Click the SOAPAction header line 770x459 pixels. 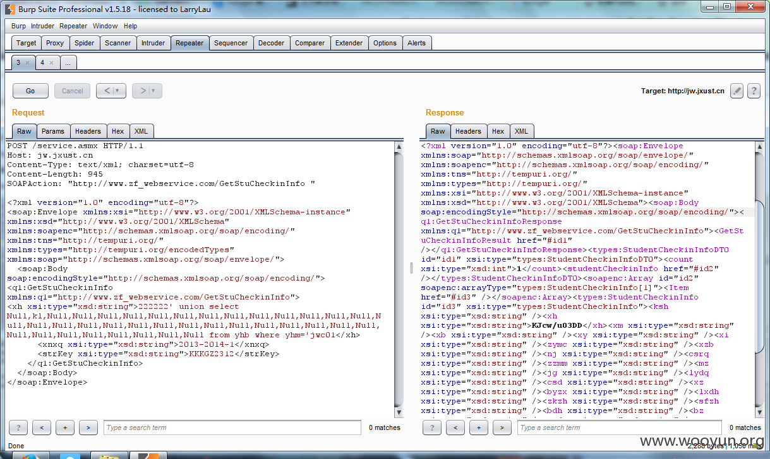[161, 183]
